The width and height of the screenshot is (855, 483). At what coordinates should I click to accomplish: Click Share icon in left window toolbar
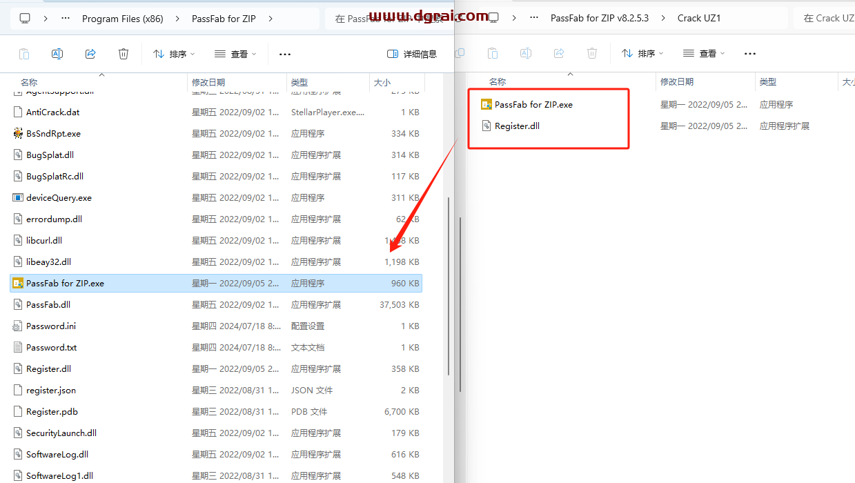point(90,54)
